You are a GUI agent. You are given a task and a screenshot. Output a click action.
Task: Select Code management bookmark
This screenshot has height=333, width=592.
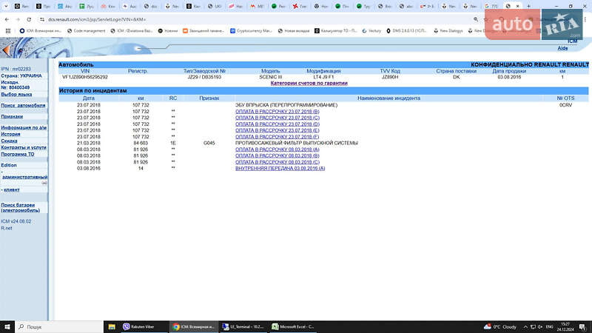87,31
